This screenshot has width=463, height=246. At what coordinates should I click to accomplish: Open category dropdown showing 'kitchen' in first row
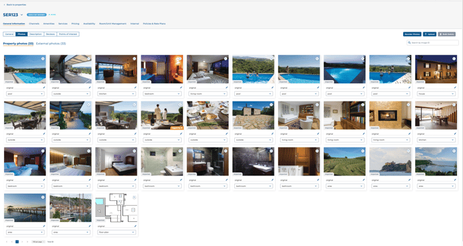pyautogui.click(x=116, y=94)
